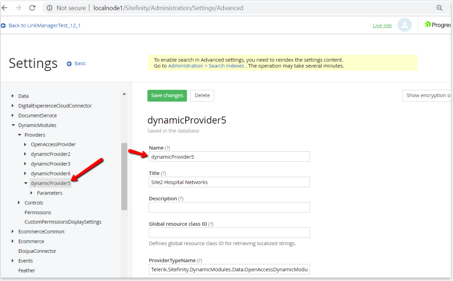The width and height of the screenshot is (453, 281).
Task: Open the user profile avatar
Action: pyautogui.click(x=404, y=25)
